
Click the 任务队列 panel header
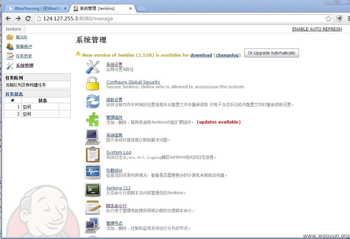coord(37,78)
